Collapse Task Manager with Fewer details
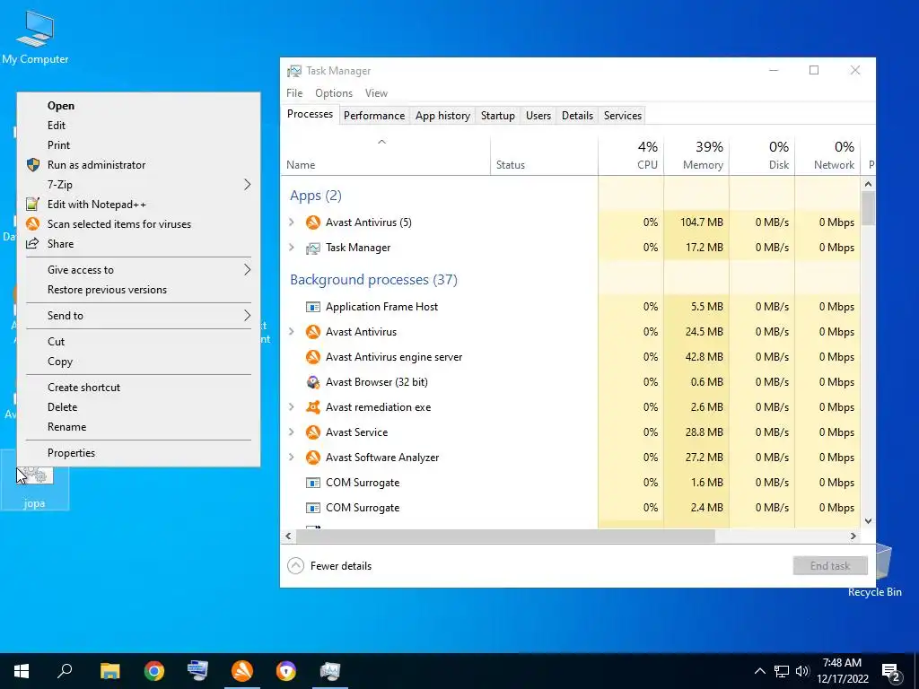This screenshot has height=689, width=919. [x=329, y=566]
